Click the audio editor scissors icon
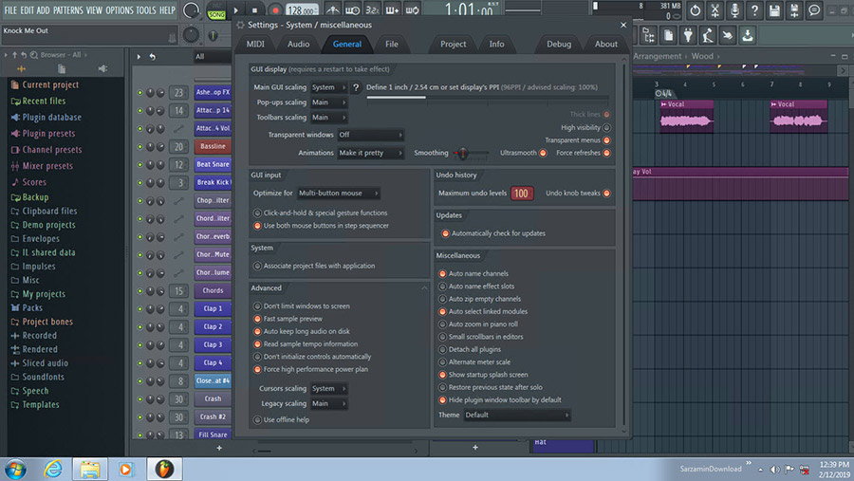854x481 pixels. pyautogui.click(x=715, y=9)
